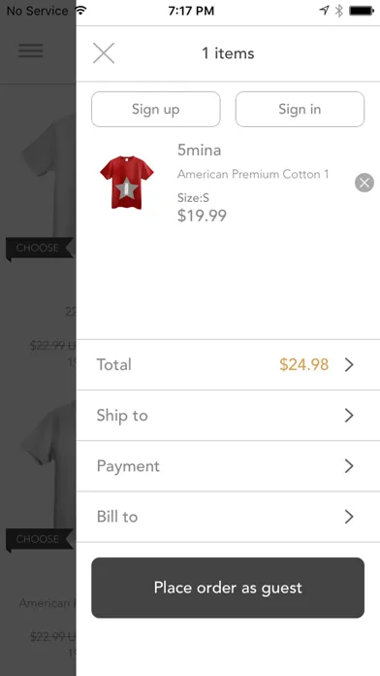Tap the location arrow status icon
380x676 pixels.
click(x=324, y=11)
